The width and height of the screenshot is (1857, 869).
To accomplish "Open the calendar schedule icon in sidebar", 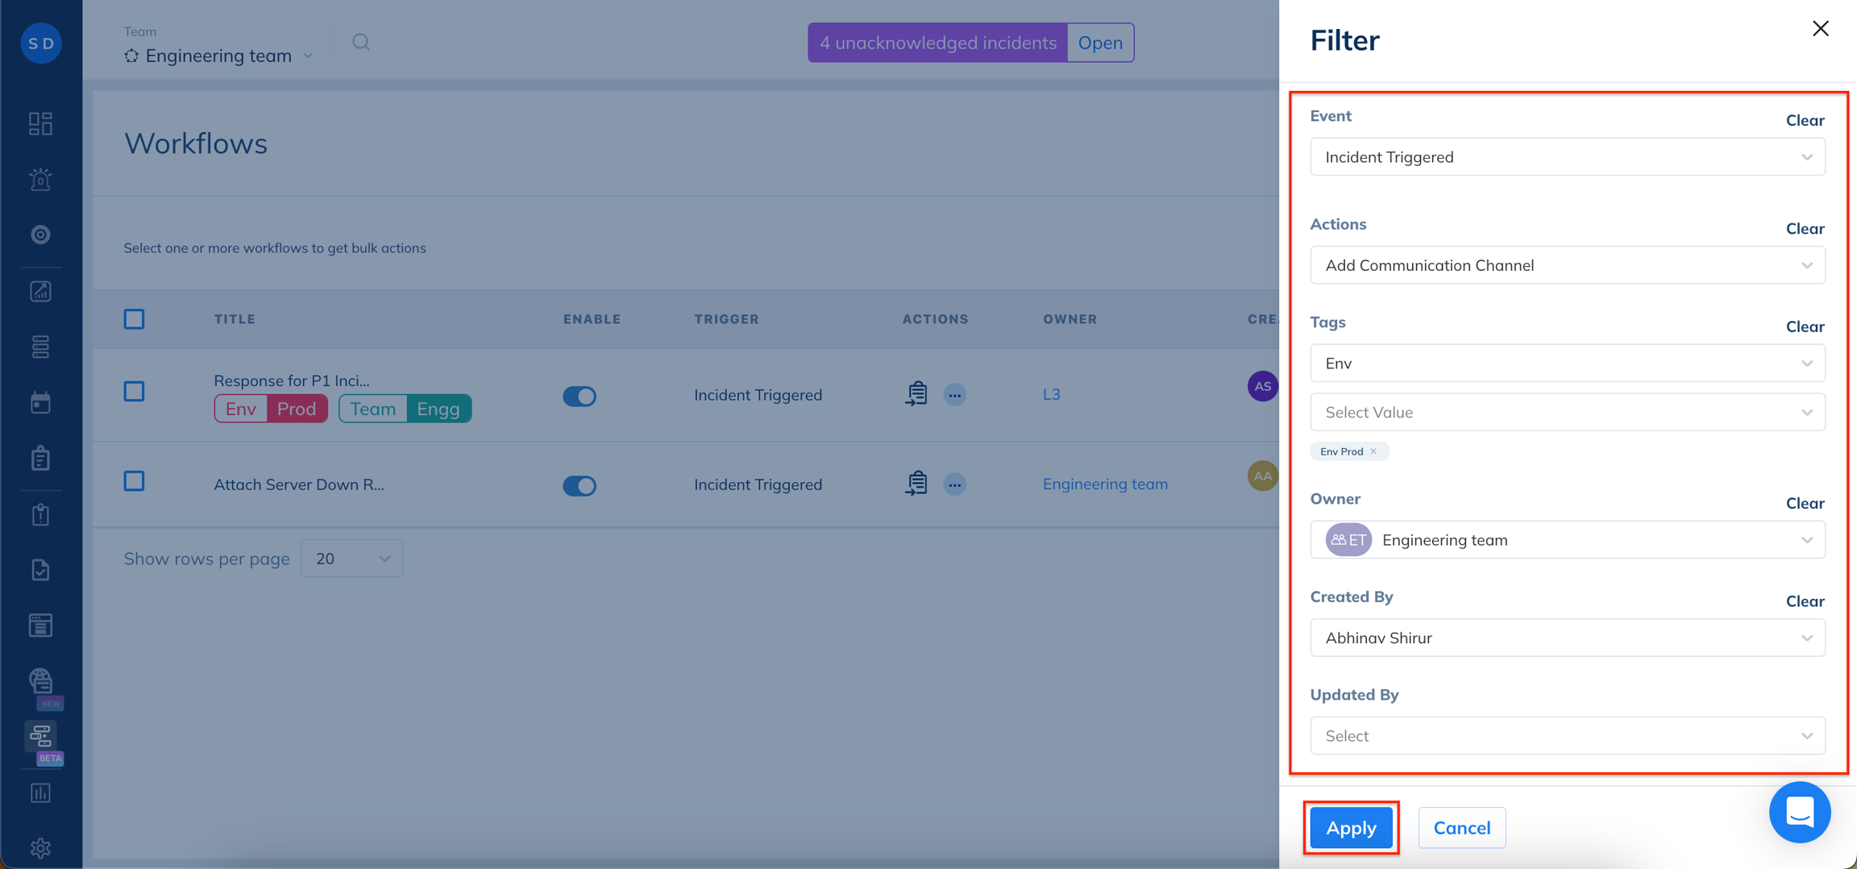I will [40, 402].
